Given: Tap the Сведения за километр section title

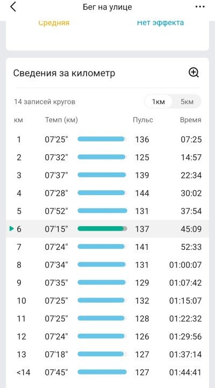Looking at the screenshot, I should pyautogui.click(x=64, y=73).
